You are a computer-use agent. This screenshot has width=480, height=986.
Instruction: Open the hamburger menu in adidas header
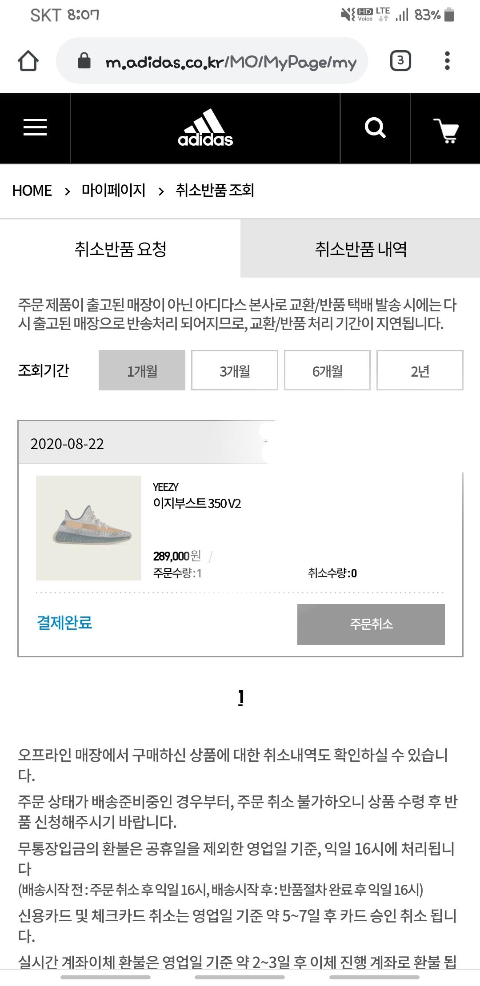click(35, 128)
